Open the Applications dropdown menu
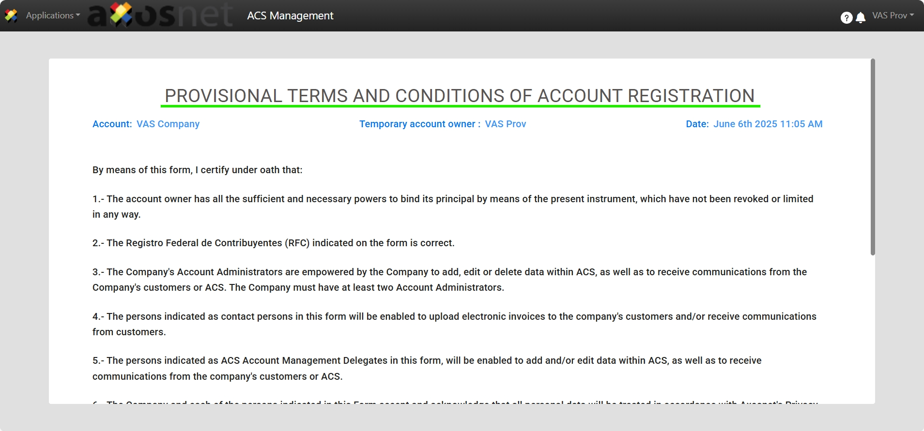 click(53, 15)
